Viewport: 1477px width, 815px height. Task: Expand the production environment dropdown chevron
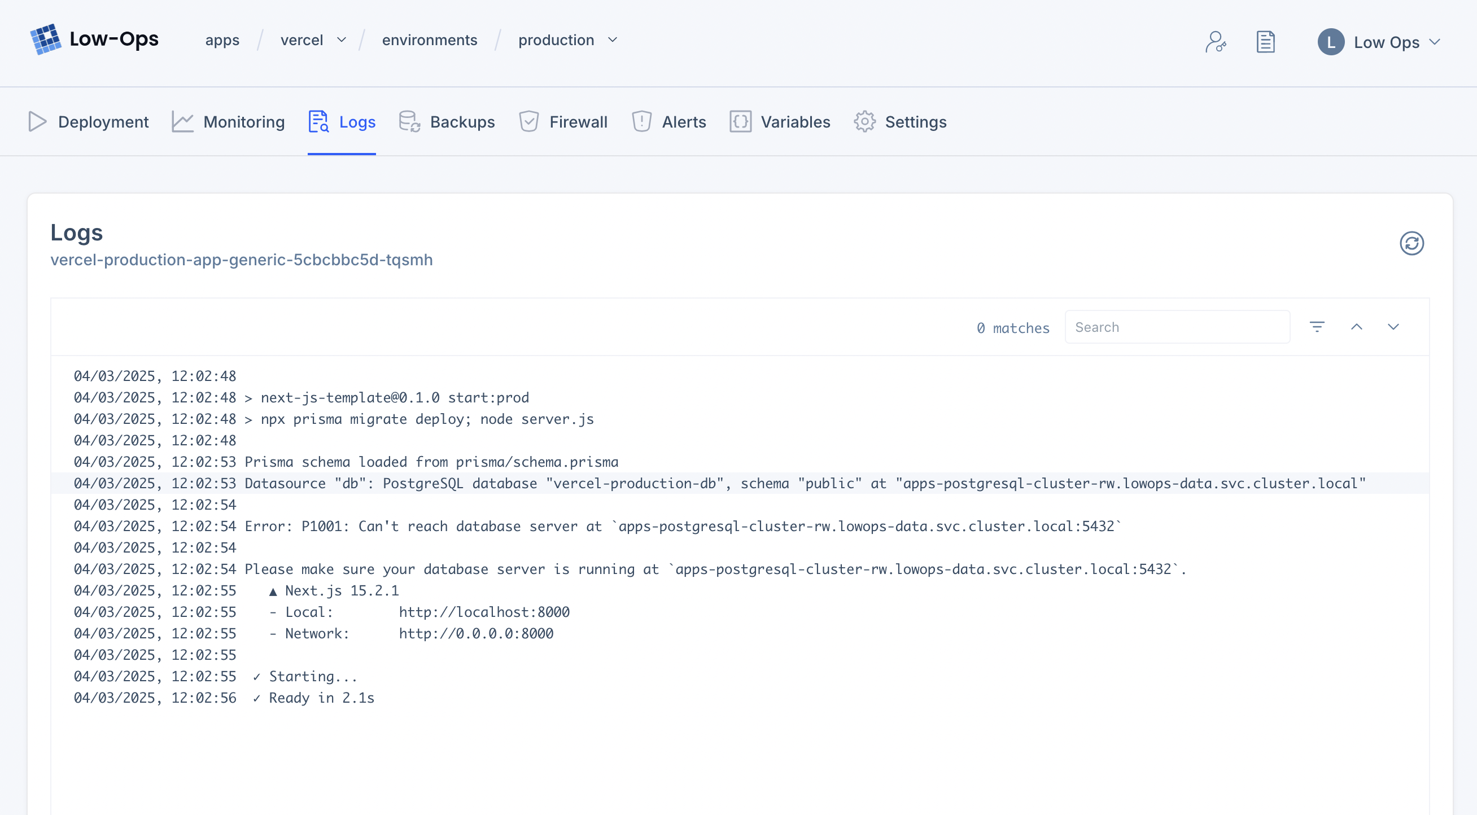[x=613, y=40]
